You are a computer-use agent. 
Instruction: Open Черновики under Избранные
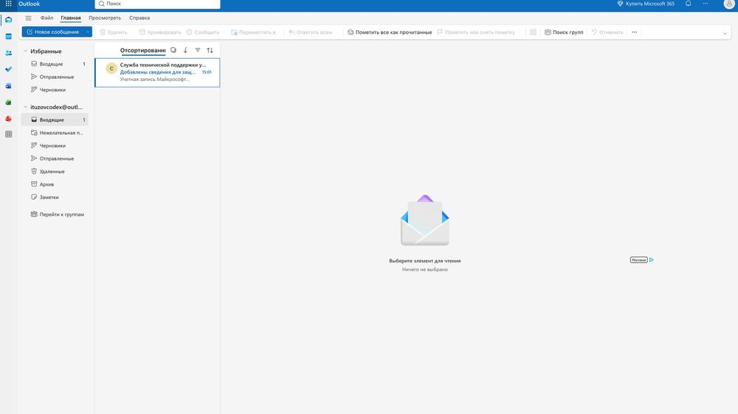coord(55,90)
